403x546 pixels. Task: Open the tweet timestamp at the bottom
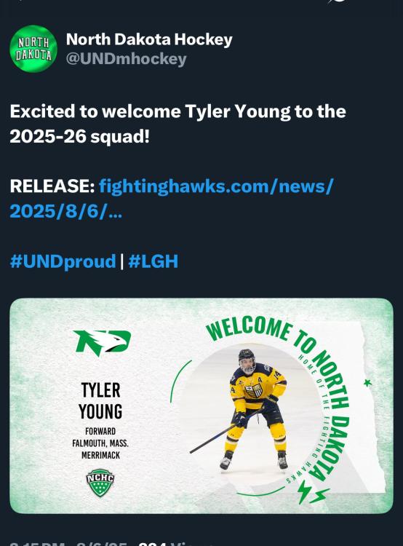pos(68,543)
